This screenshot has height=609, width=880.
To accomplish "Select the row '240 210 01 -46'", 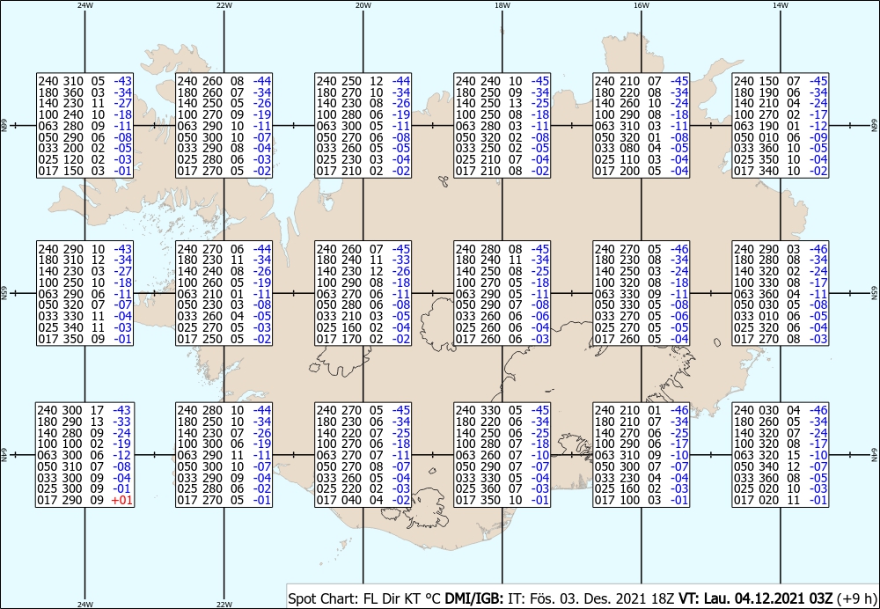I will click(x=642, y=410).
